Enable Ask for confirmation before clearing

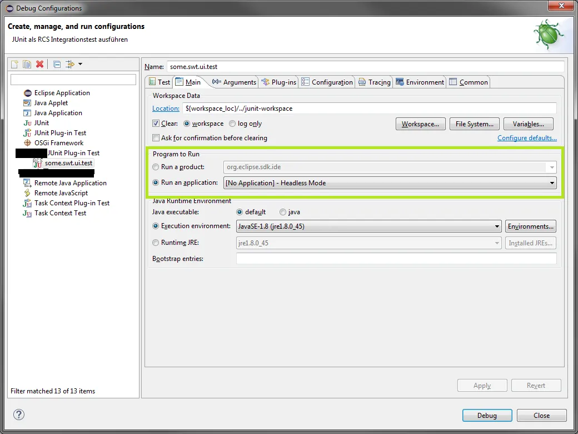[156, 138]
